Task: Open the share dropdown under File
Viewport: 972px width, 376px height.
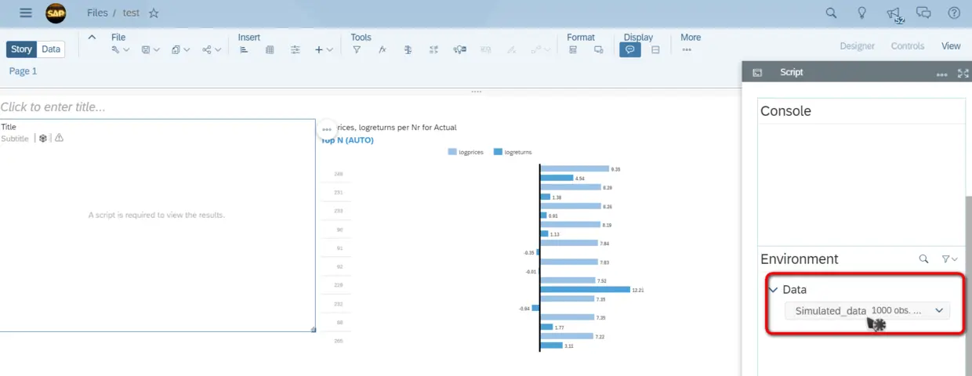Action: click(211, 50)
